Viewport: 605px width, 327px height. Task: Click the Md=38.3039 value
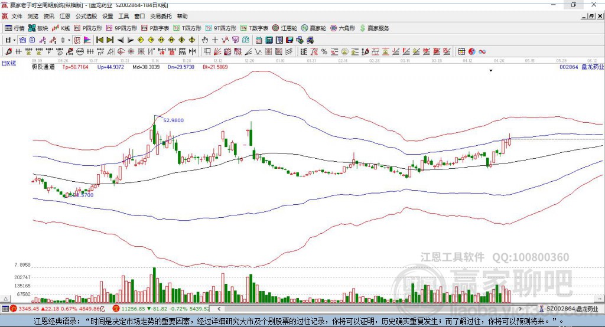[146, 67]
